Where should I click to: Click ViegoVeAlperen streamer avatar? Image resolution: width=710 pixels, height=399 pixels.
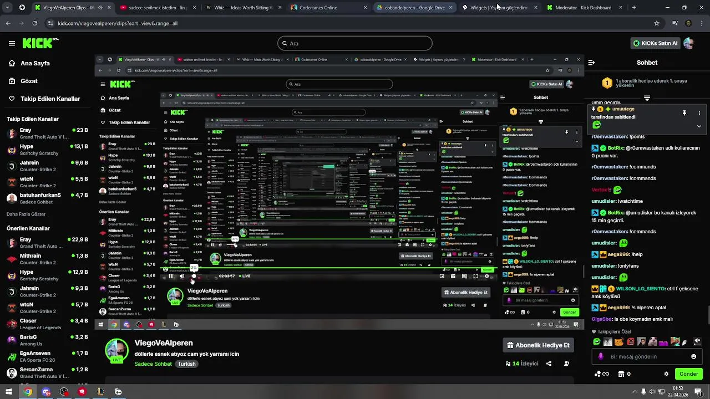pyautogui.click(x=116, y=350)
